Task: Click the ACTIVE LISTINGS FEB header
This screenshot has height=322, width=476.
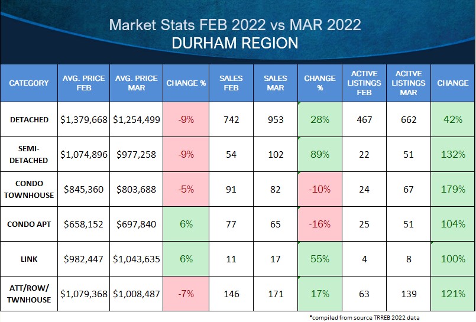Action: tap(364, 83)
